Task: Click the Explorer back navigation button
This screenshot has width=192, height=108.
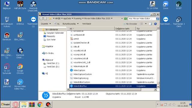Action: point(41,19)
